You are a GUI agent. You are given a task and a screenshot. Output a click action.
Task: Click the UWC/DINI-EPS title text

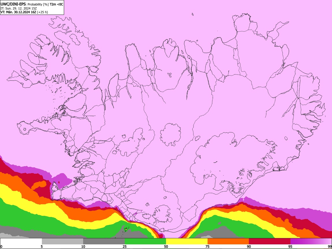pos(13,4)
